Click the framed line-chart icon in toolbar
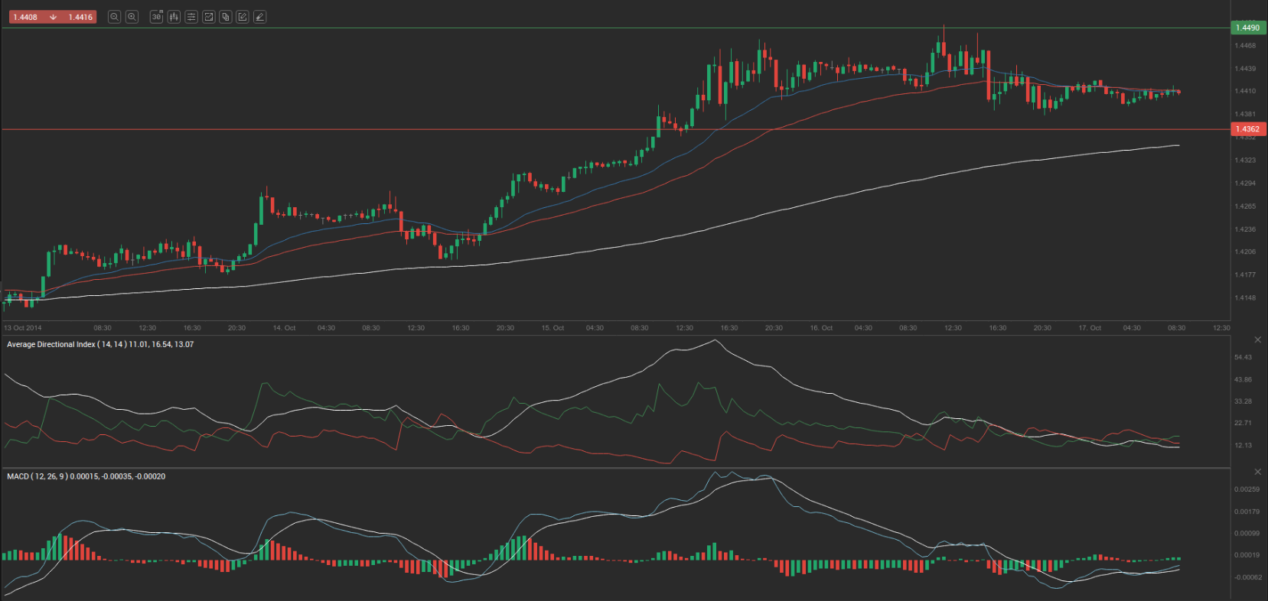Image resolution: width=1268 pixels, height=601 pixels. (208, 17)
